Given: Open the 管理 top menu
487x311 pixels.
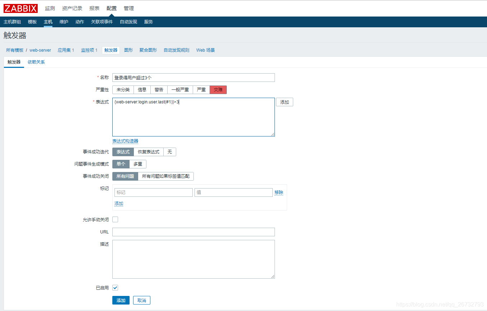Looking at the screenshot, I should pyautogui.click(x=129, y=8).
